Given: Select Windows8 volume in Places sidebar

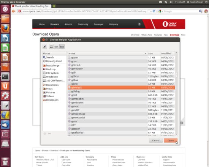Looking at the screenshot, I should 54,77.
